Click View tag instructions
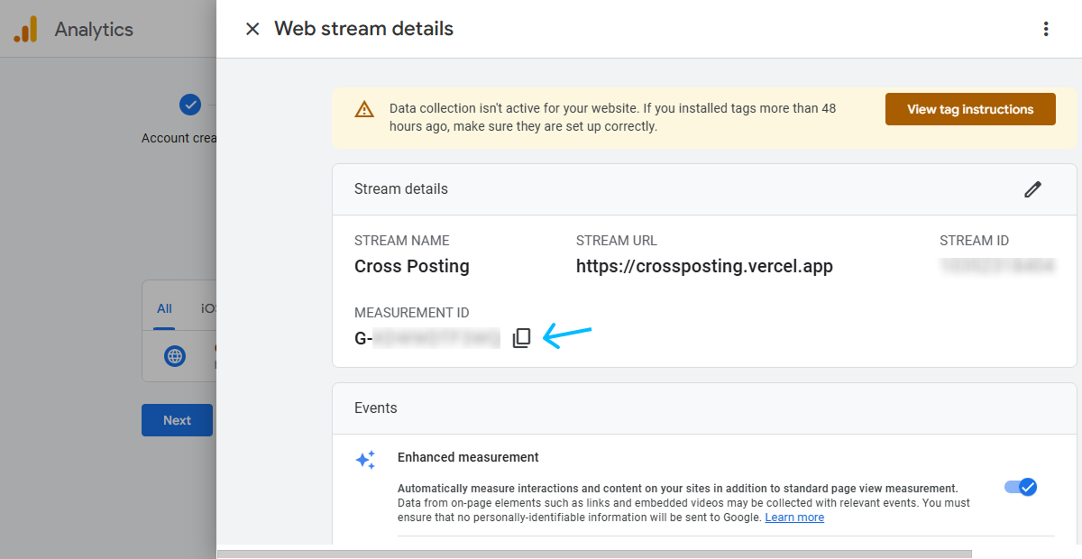Screen dimensions: 1082x559 tap(970, 108)
